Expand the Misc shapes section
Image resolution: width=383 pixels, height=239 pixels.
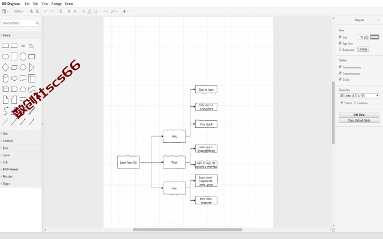pyautogui.click(x=20, y=134)
